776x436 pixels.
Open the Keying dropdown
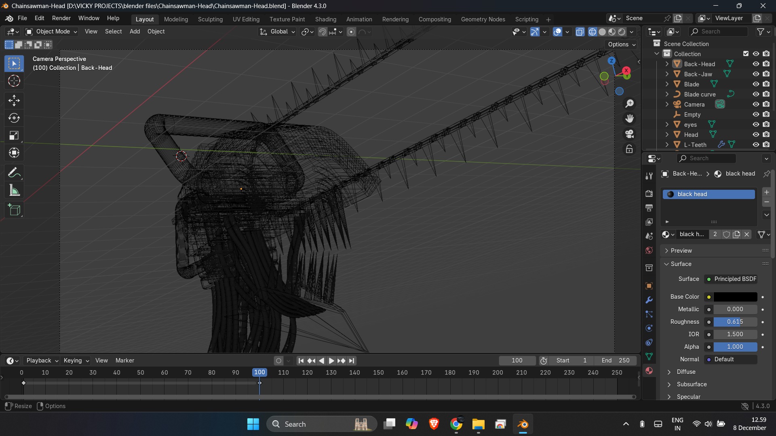76,361
